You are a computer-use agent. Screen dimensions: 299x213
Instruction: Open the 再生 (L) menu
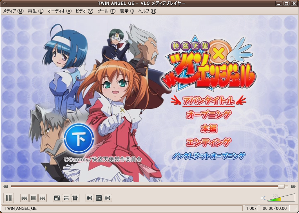[x=36, y=11]
